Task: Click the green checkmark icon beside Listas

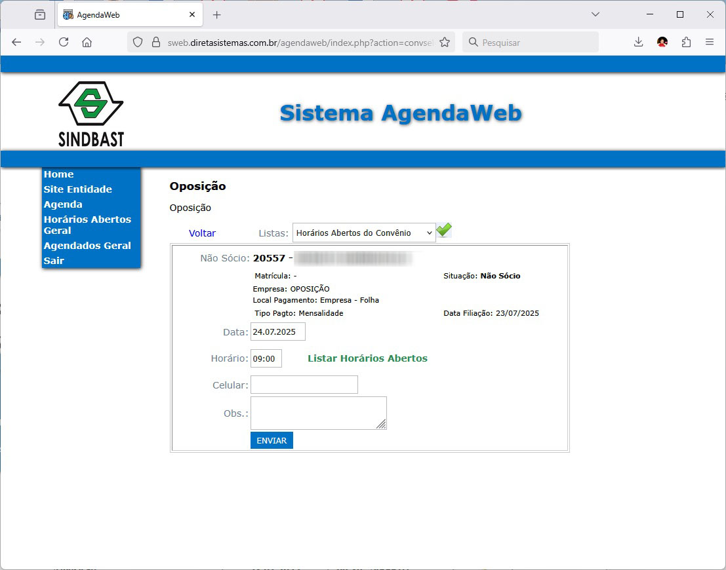Action: 444,231
